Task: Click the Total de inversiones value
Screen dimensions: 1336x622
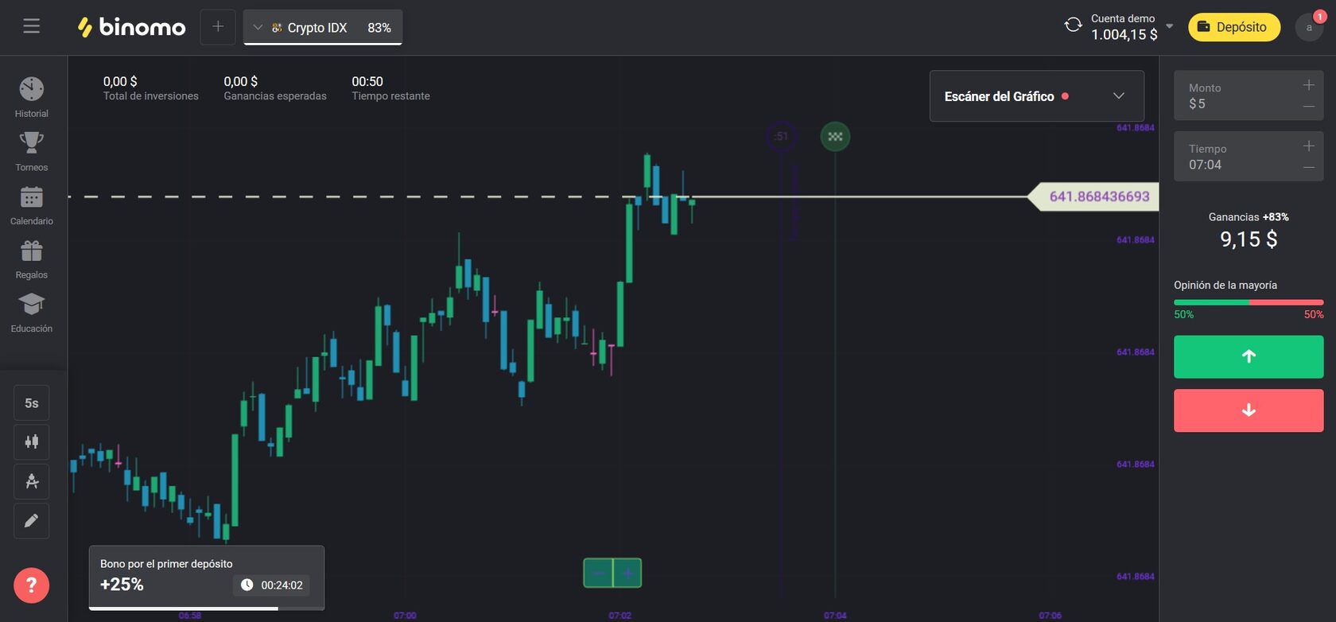Action: 120,81
